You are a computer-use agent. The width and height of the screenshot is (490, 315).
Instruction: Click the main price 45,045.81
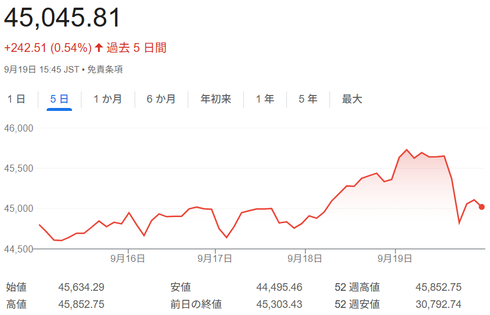[63, 18]
